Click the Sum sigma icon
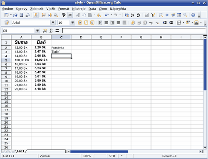Image resolution: width=208 pixels, height=159 pixels. (x=51, y=31)
